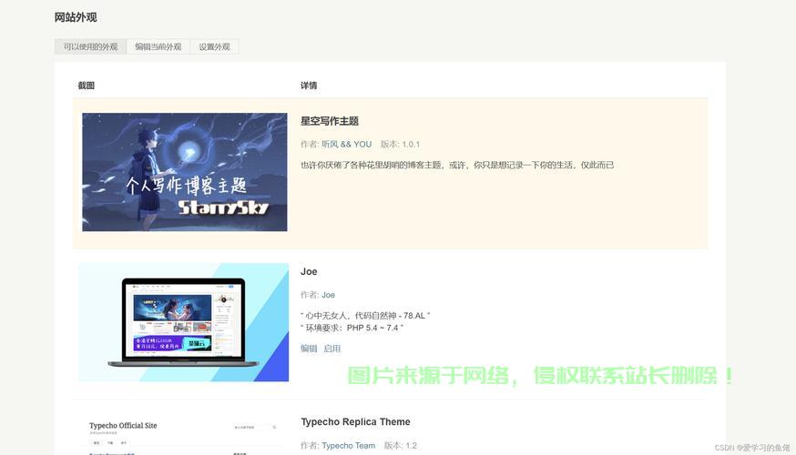Open the Typecho Team author link

point(348,446)
